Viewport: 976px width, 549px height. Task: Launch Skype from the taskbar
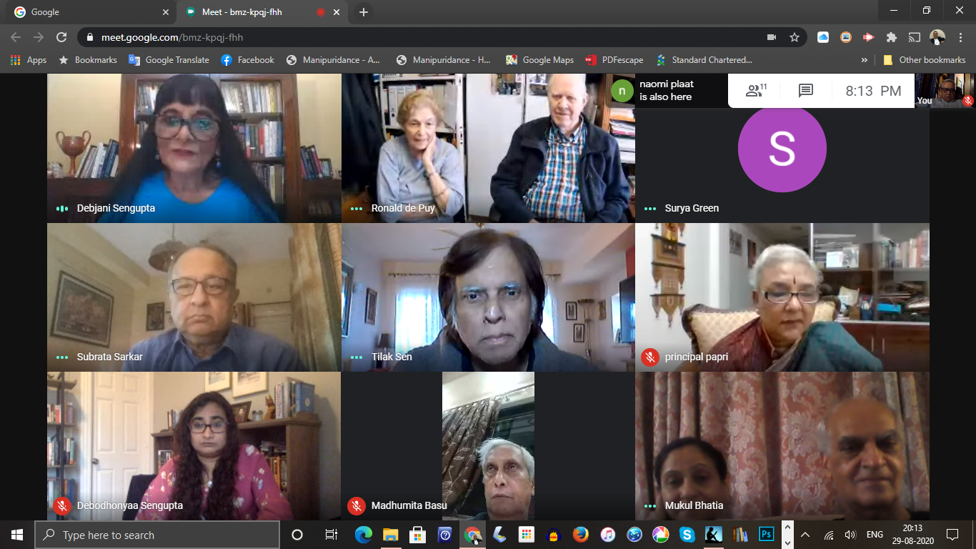(x=687, y=534)
